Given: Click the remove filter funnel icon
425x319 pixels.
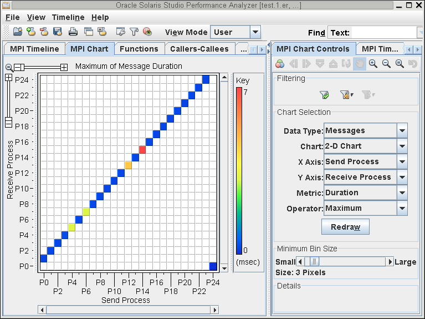Looking at the screenshot, I should (x=345, y=95).
